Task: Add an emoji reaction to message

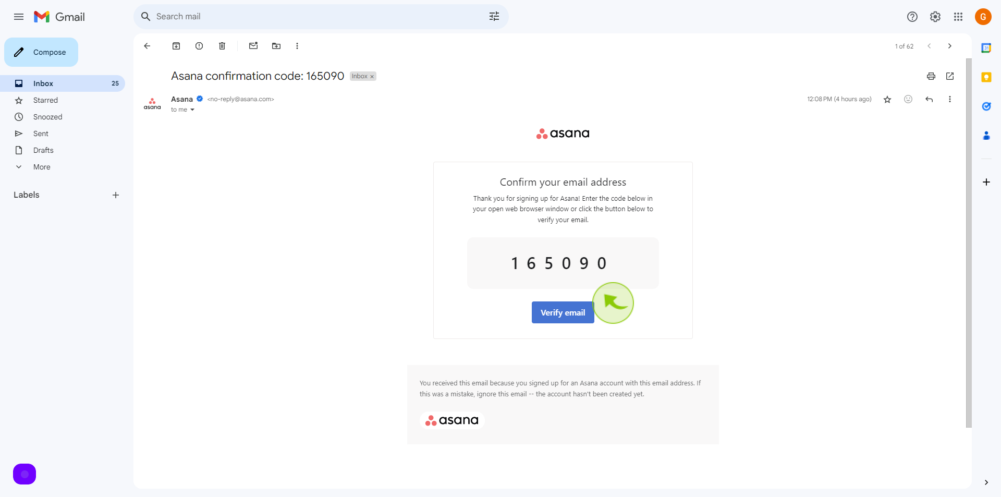Action: click(x=908, y=99)
